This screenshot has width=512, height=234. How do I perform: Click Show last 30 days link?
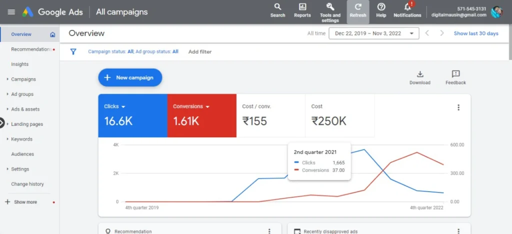(476, 33)
